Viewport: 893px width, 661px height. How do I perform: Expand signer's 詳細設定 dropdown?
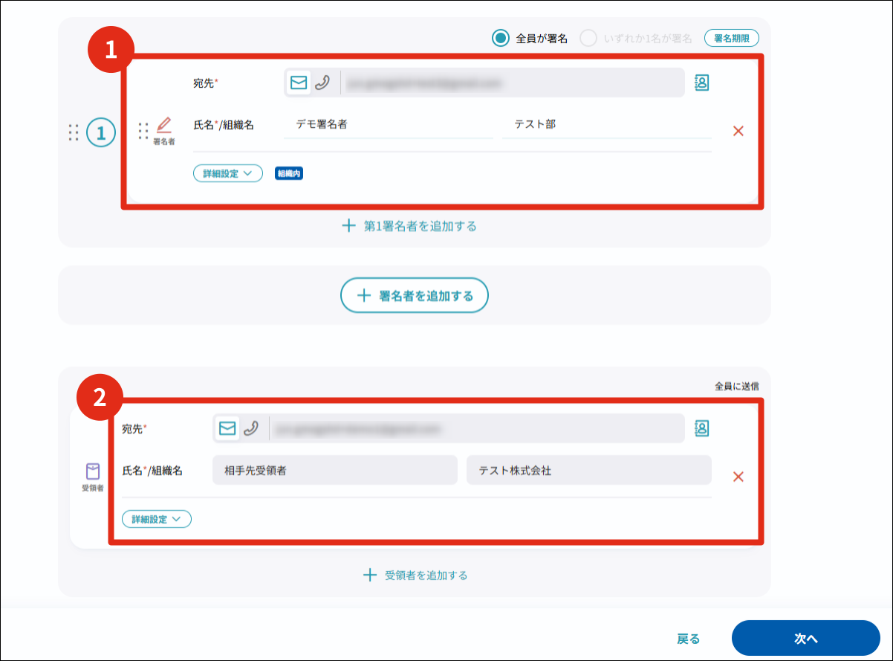point(228,173)
